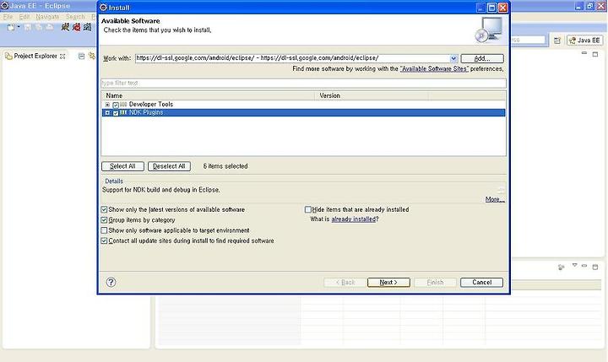The width and height of the screenshot is (608, 362).
Task: Click the Quick Access search field
Action: (528, 40)
